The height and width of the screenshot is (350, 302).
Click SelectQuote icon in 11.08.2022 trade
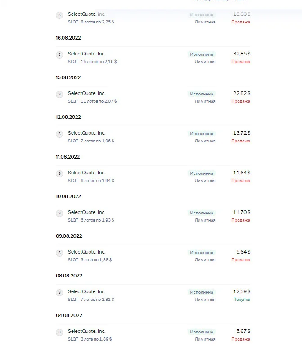click(x=59, y=173)
